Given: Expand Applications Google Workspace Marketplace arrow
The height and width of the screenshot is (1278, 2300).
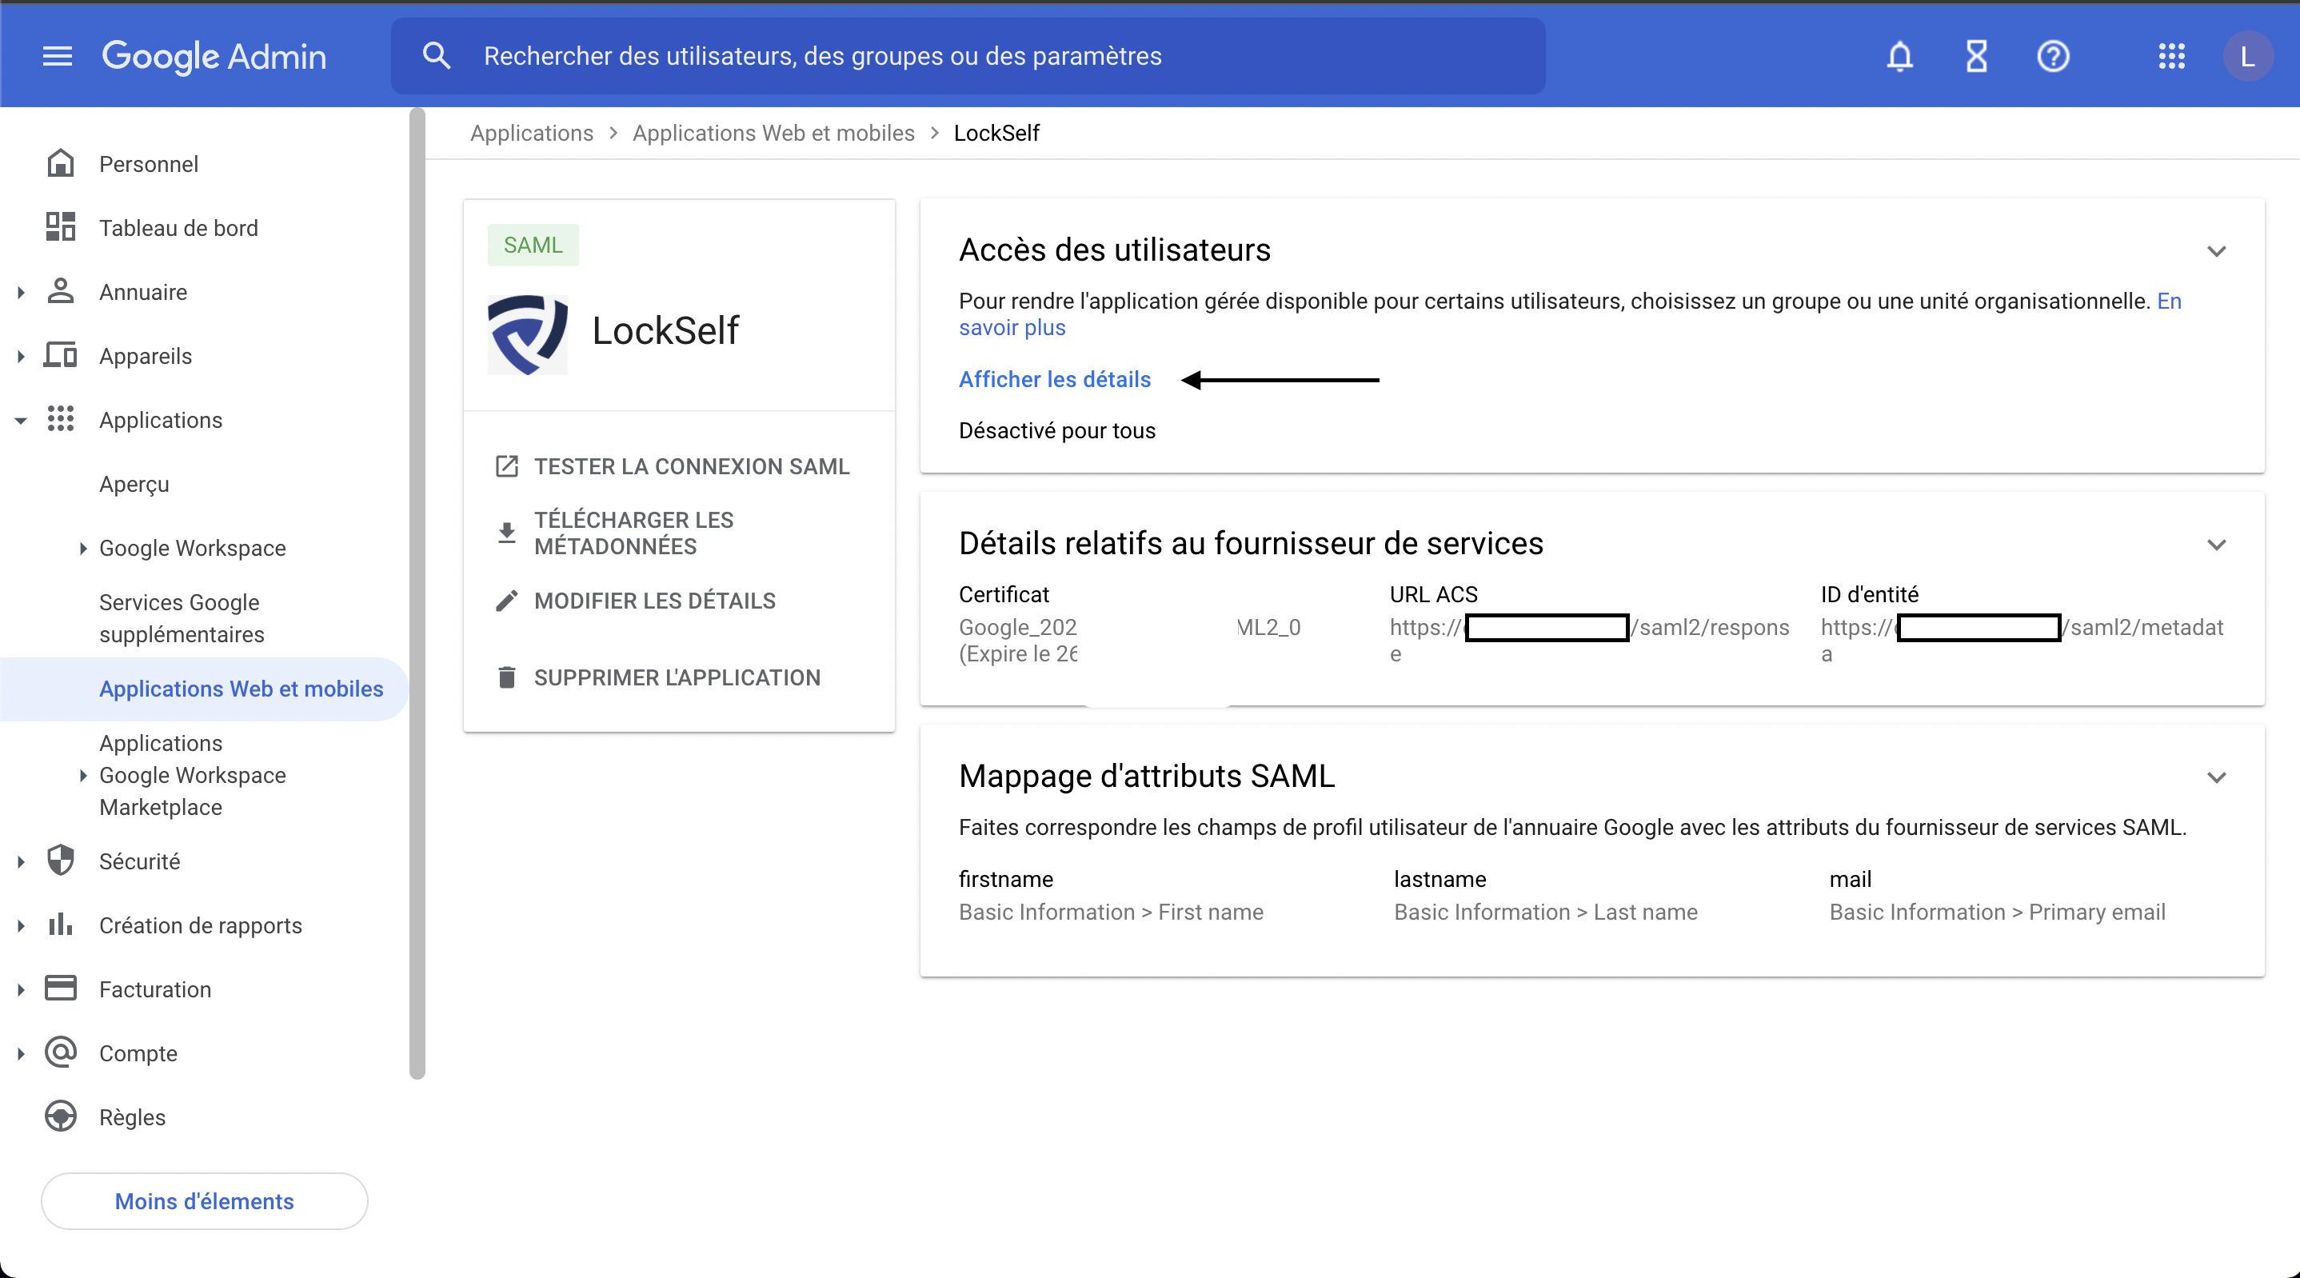Looking at the screenshot, I should (83, 775).
